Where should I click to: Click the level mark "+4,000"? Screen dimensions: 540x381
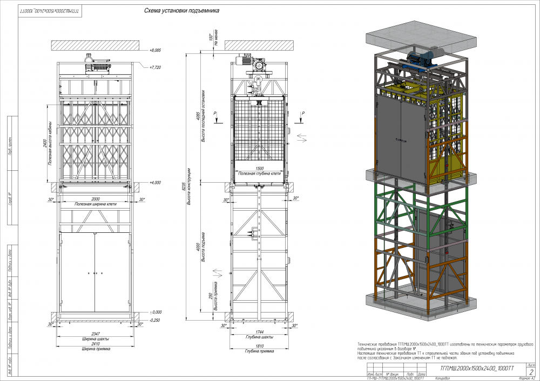[156, 183]
